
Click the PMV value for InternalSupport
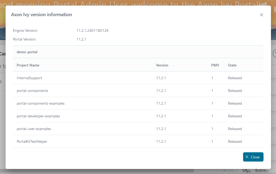click(212, 78)
